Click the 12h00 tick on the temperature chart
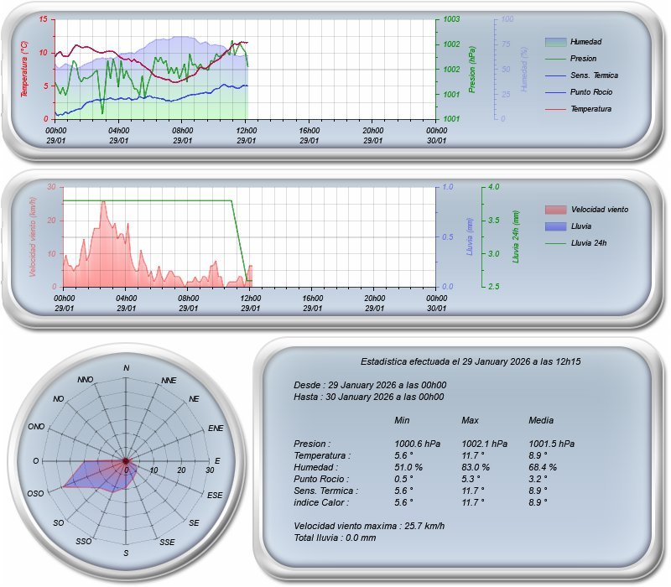This screenshot has height=587, width=671. [x=246, y=130]
